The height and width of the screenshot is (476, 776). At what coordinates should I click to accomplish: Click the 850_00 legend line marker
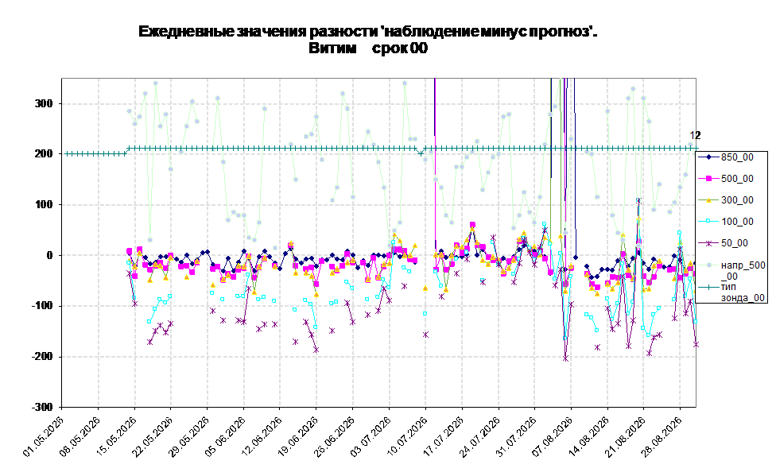coord(708,157)
